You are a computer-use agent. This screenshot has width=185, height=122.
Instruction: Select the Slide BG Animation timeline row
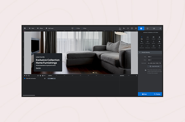35,79
